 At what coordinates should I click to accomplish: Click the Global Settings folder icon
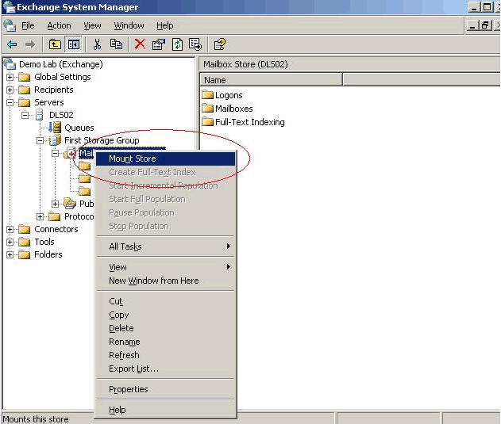(25, 77)
